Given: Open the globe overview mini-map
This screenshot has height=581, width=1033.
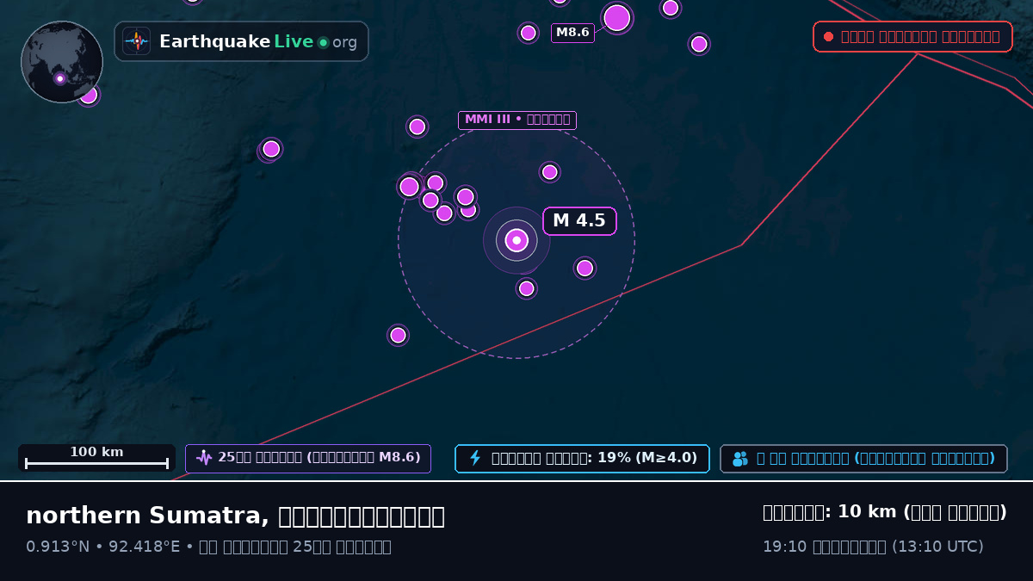Looking at the screenshot, I should 62,62.
